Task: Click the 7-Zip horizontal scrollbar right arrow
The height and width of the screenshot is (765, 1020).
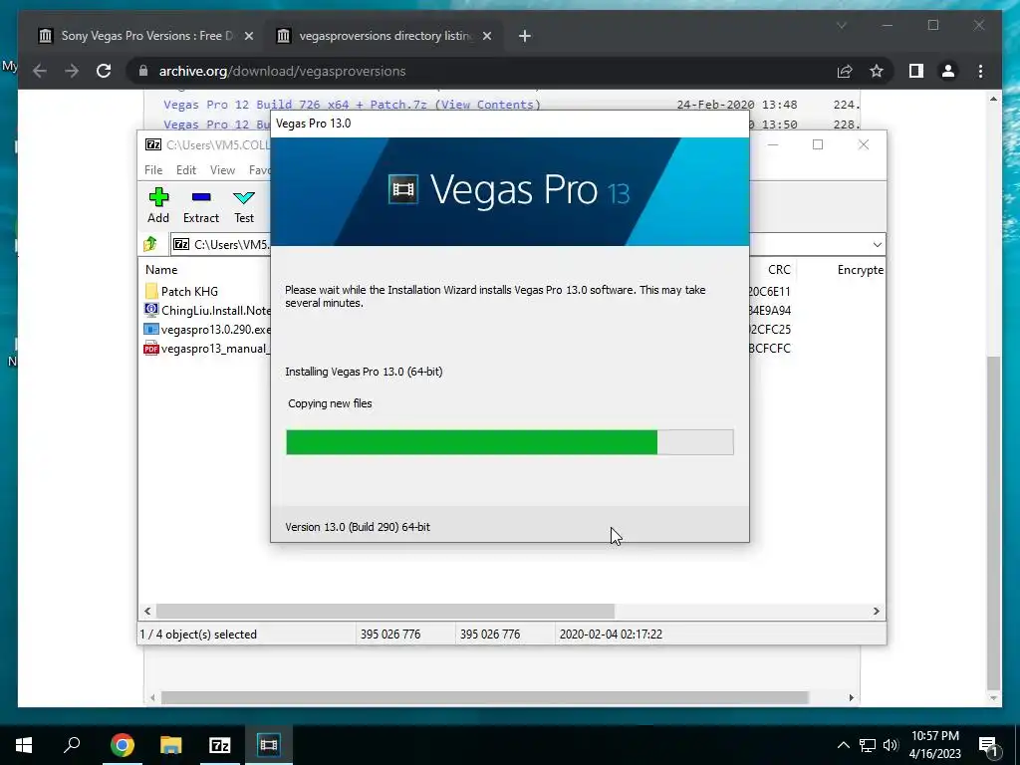Action: pyautogui.click(x=877, y=611)
